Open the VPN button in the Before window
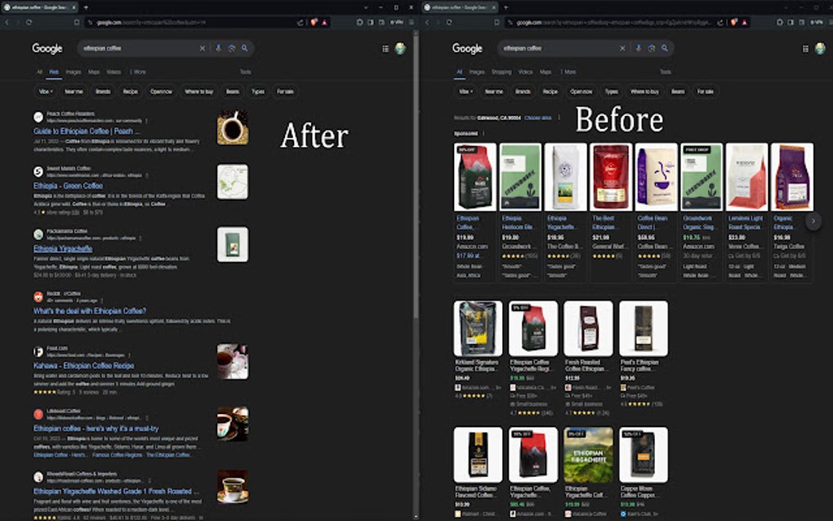833x521 pixels. [x=817, y=22]
